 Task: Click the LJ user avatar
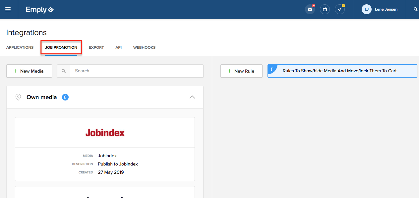(367, 9)
